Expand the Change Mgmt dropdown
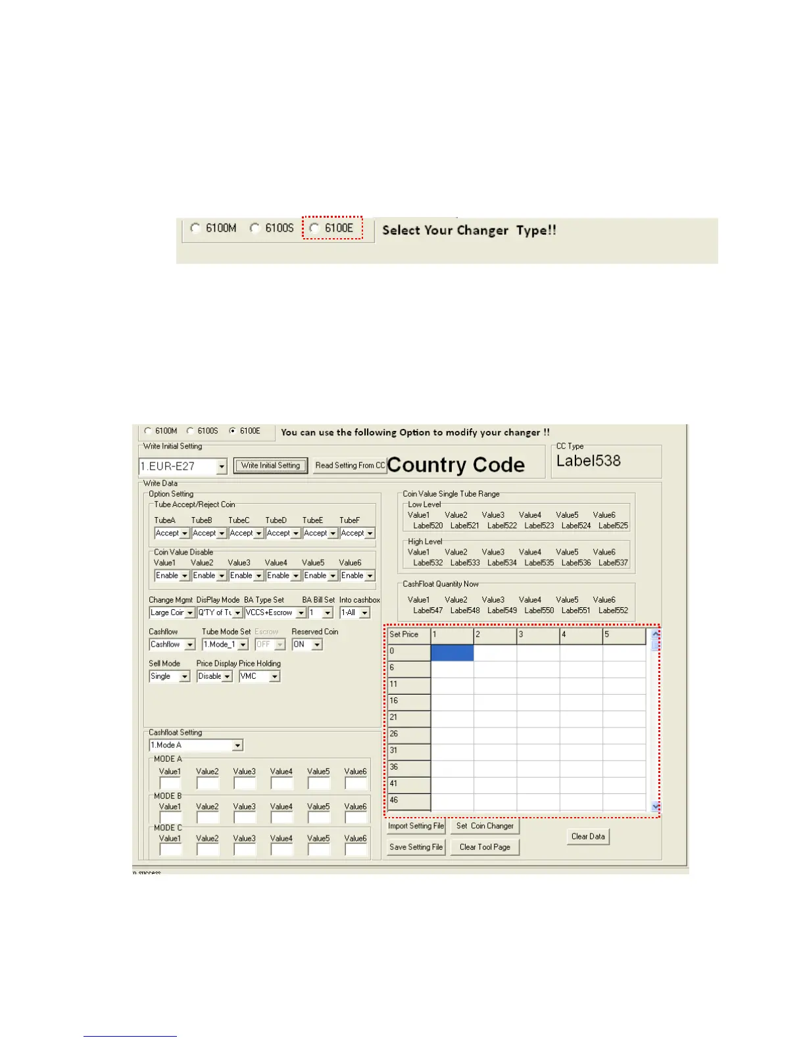This screenshot has width=805, height=1042. click(x=190, y=612)
